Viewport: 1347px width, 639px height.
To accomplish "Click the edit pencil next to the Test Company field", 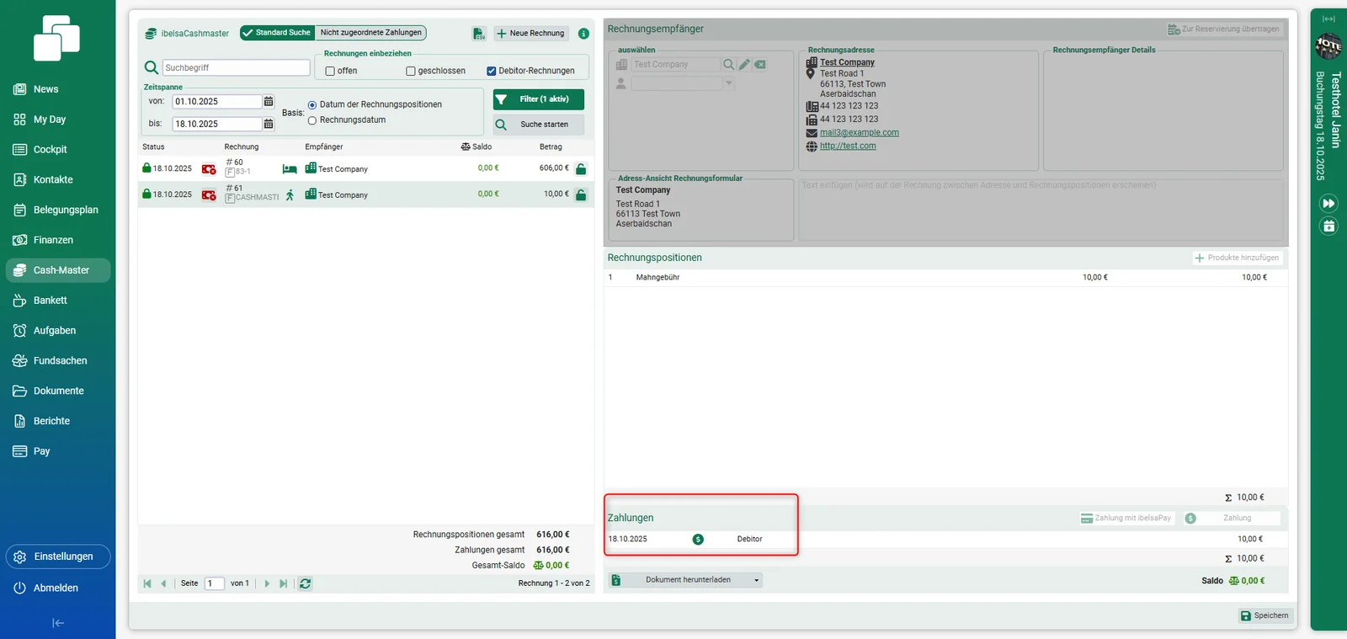I will pyautogui.click(x=744, y=64).
